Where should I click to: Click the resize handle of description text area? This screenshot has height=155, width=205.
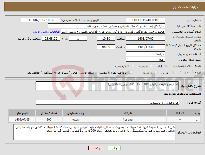tap(37, 89)
